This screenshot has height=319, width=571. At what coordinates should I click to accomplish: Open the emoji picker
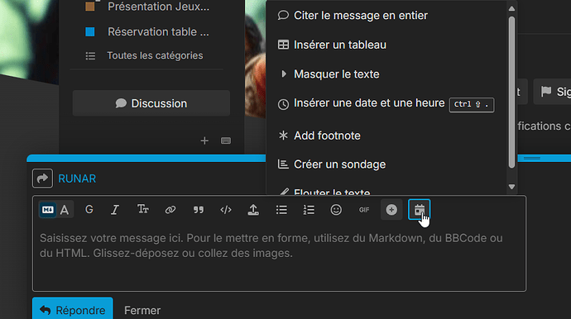(x=336, y=210)
